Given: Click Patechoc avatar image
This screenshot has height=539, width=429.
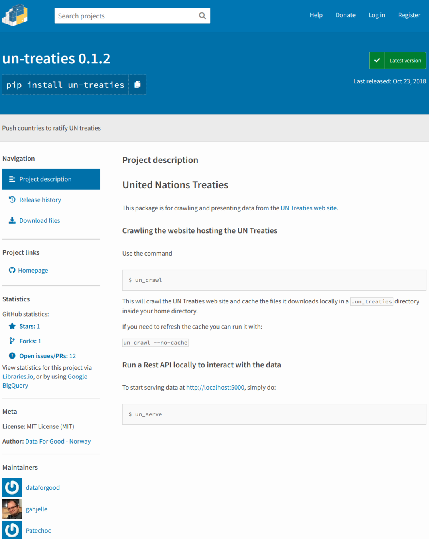Looking at the screenshot, I should tap(12, 530).
